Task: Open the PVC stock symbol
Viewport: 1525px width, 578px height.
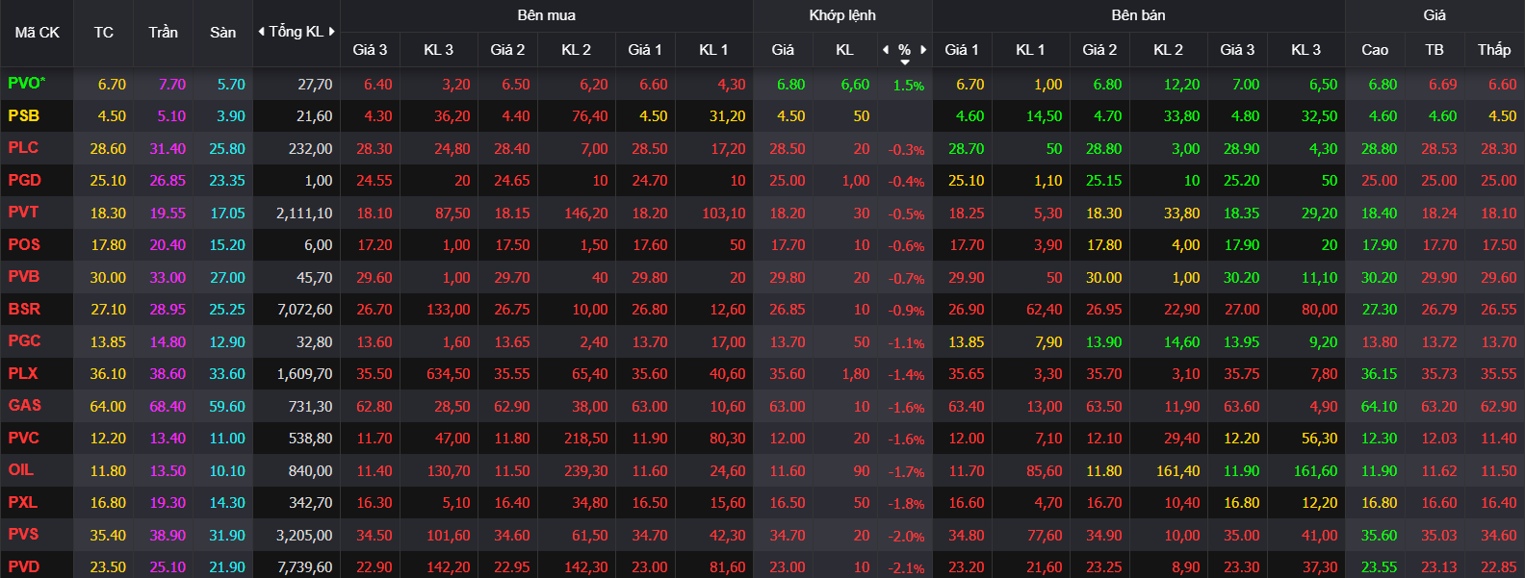Action: point(24,438)
